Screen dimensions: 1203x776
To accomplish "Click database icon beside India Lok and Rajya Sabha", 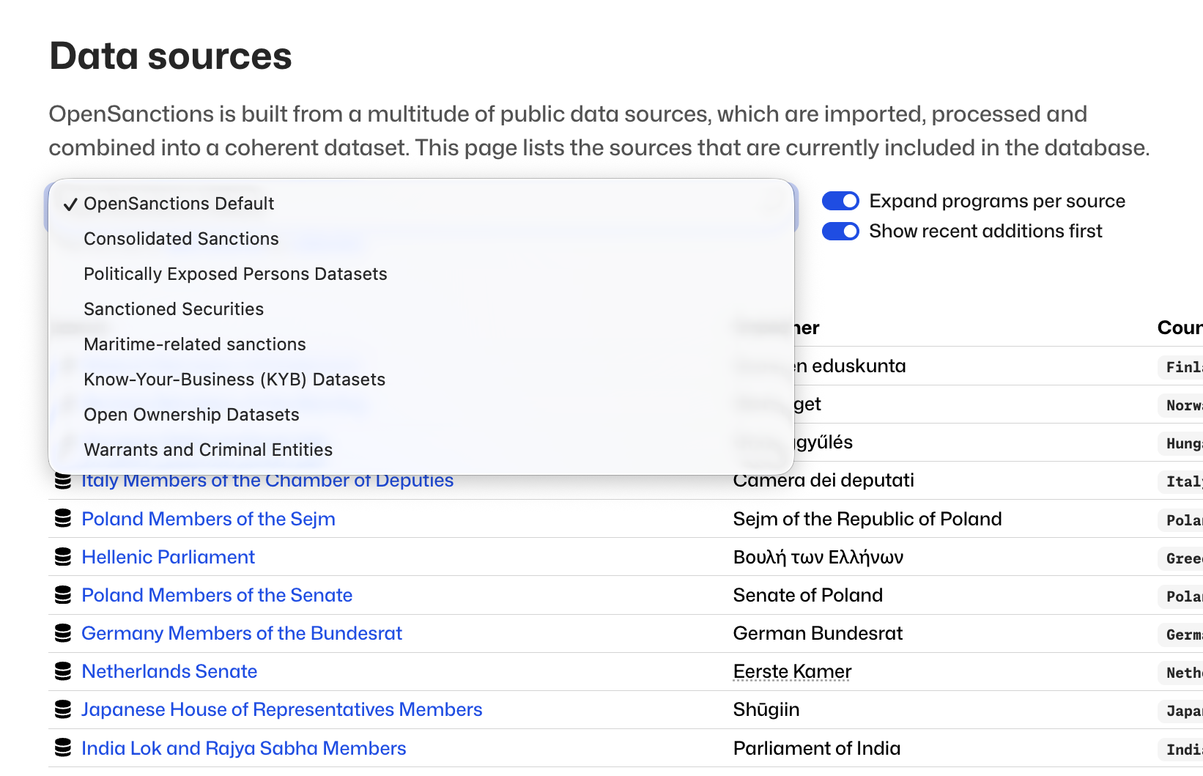I will coord(63,748).
